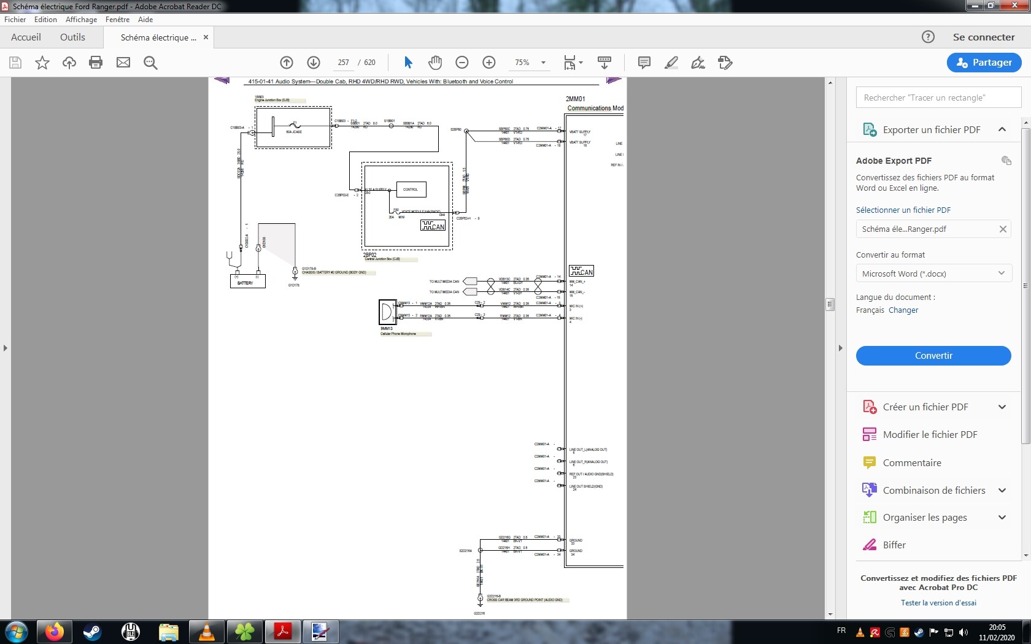This screenshot has height=644, width=1031.
Task: Expand Créer un fichier PDF section
Action: [1002, 407]
